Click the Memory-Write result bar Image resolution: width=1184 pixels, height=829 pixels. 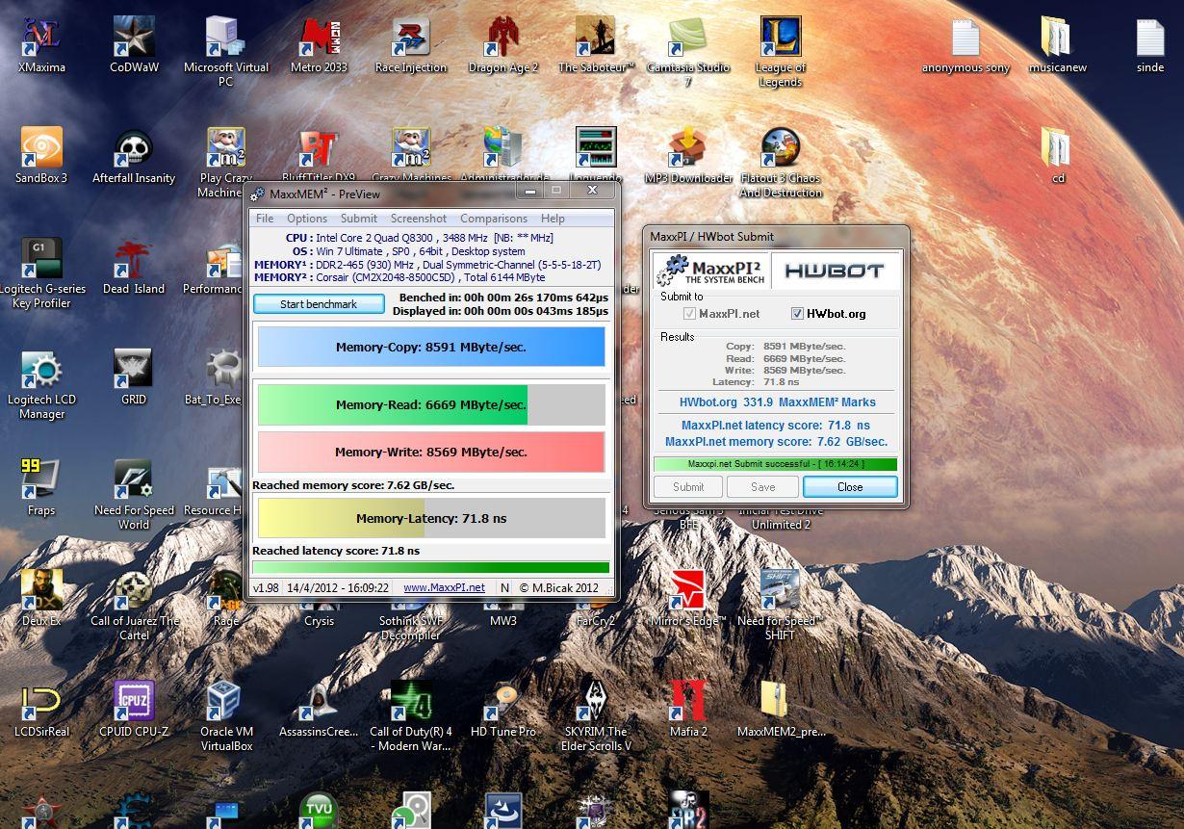431,452
